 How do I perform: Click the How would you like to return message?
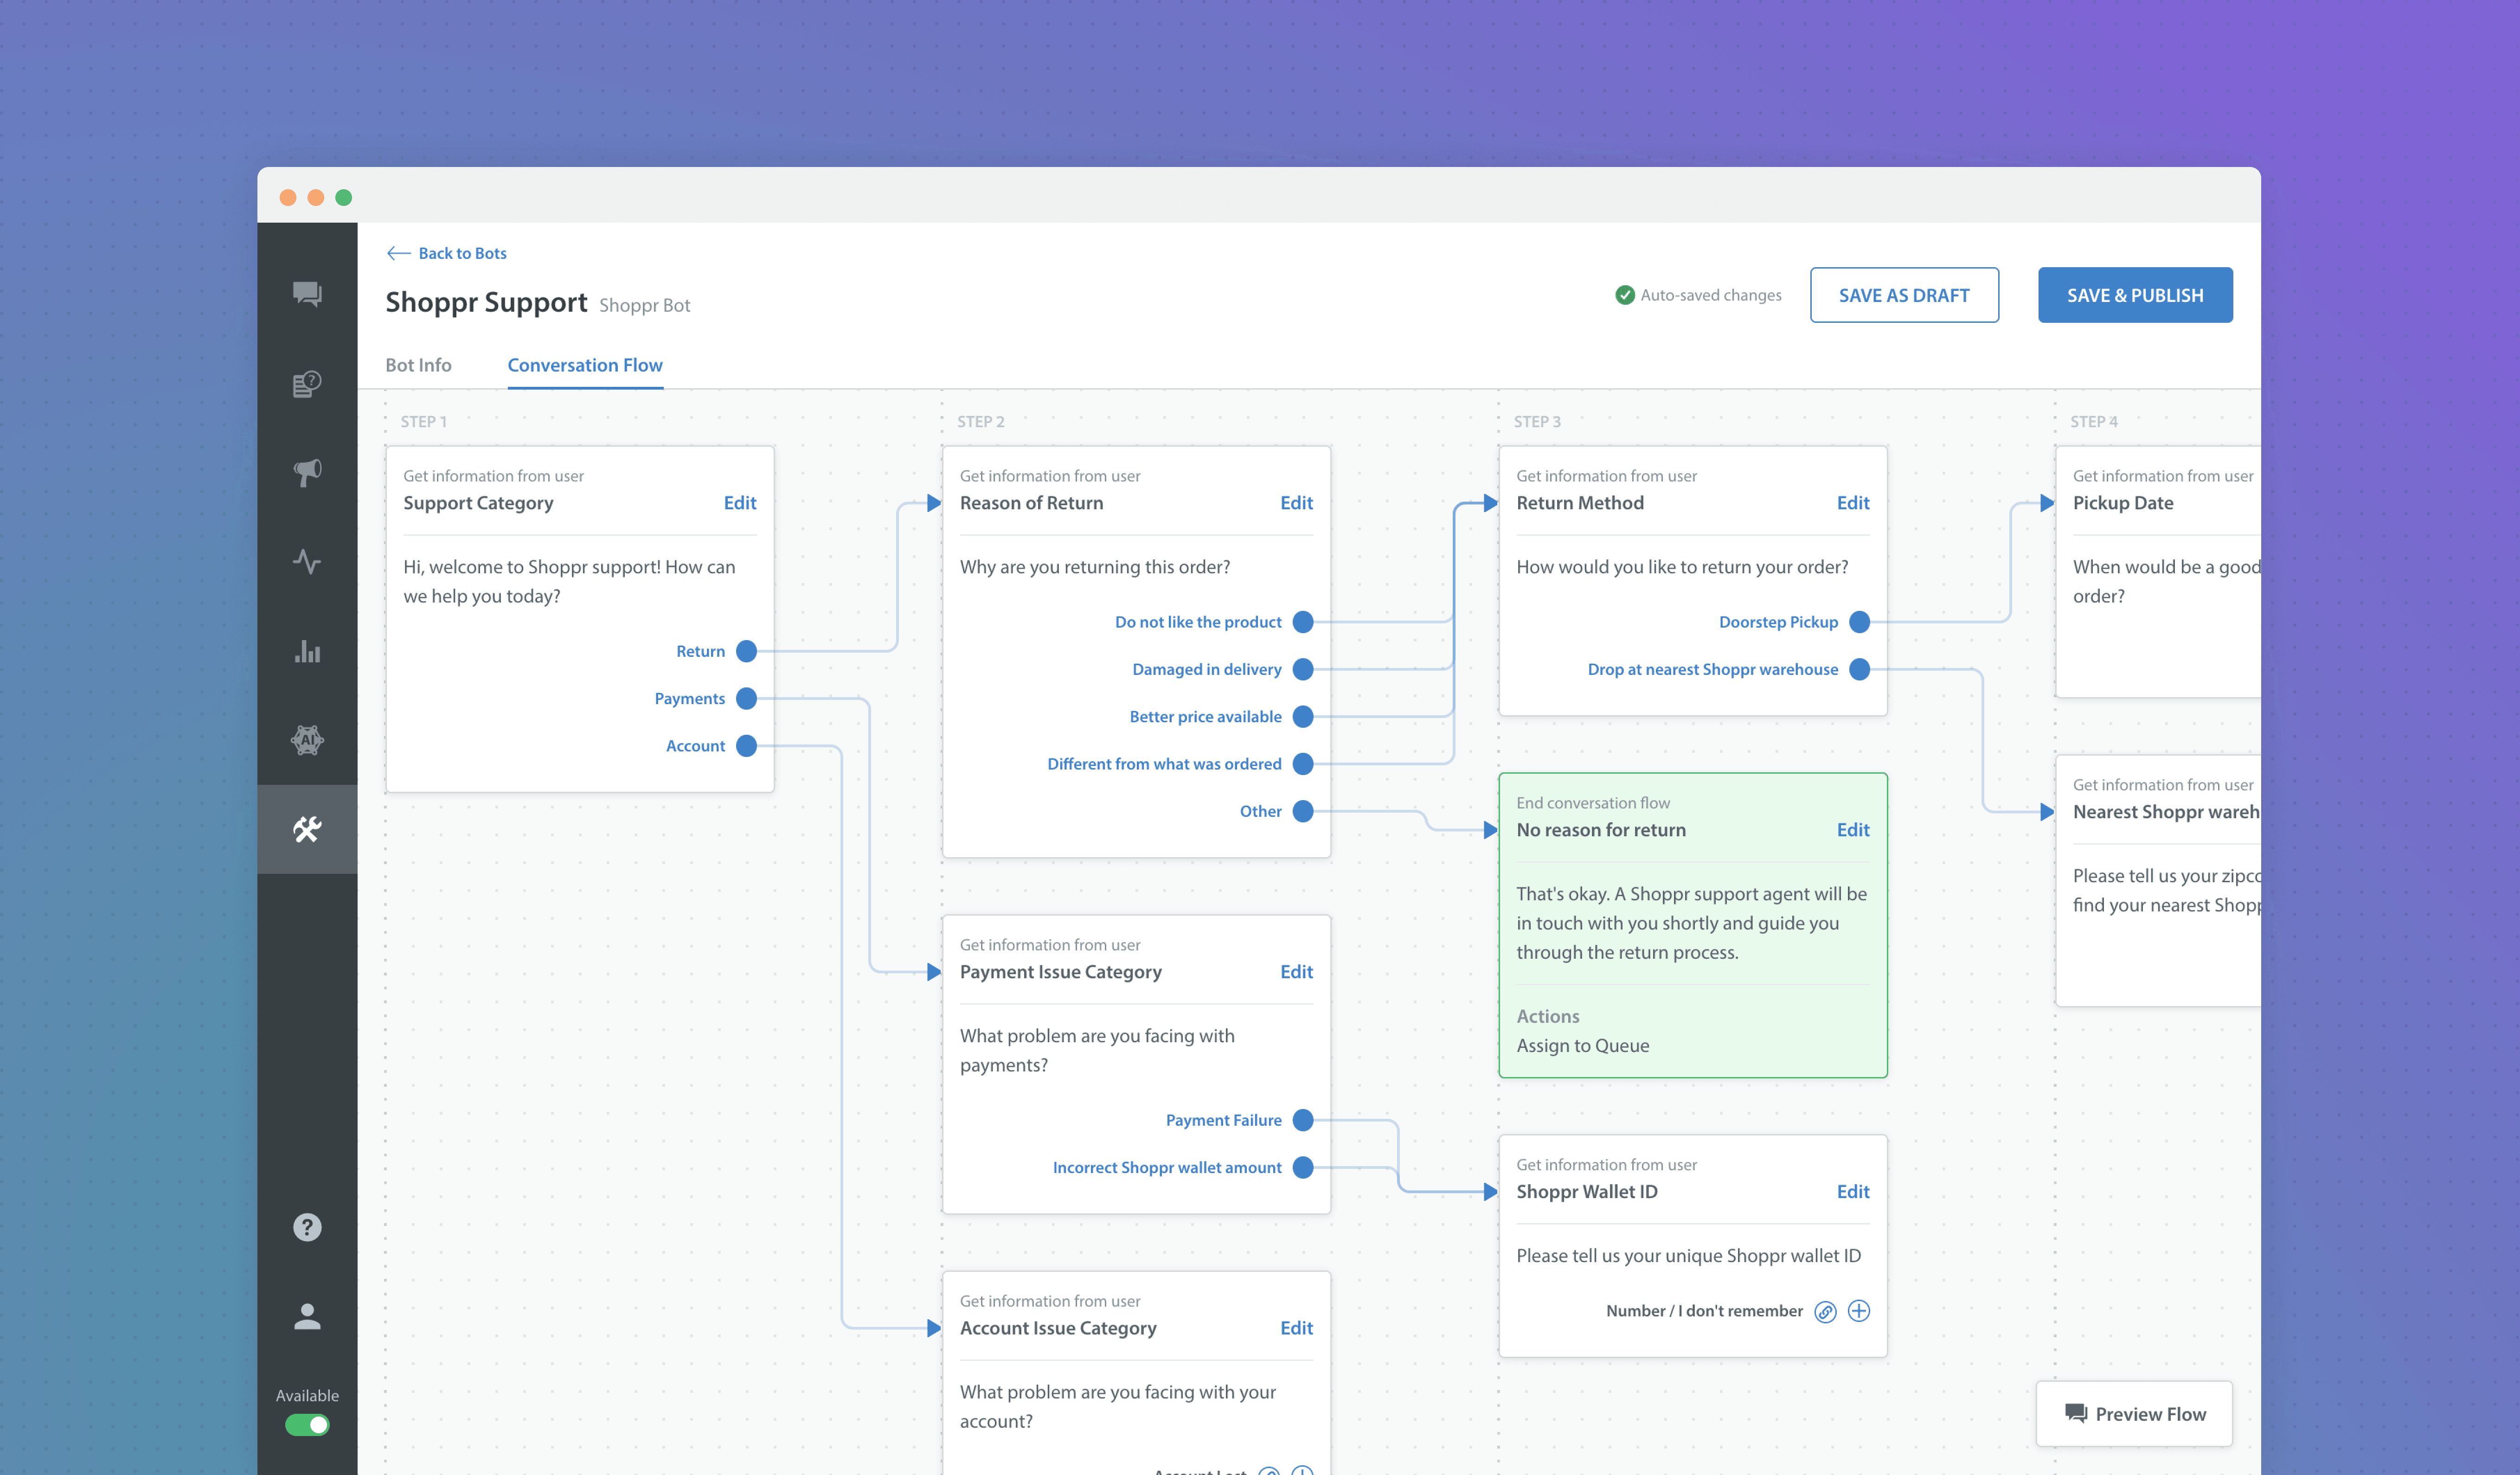tap(1682, 567)
